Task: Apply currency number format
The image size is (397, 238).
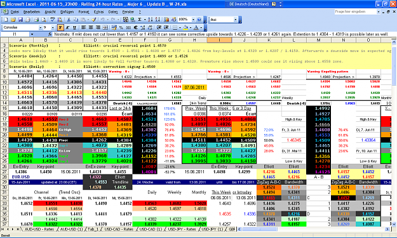Action: tap(114, 27)
